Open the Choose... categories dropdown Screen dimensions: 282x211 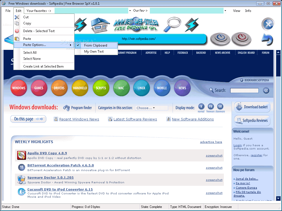(152, 108)
